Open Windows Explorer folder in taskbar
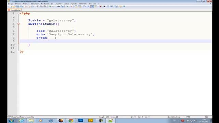This screenshot has height=123, width=219. pyautogui.click(x=31, y=121)
